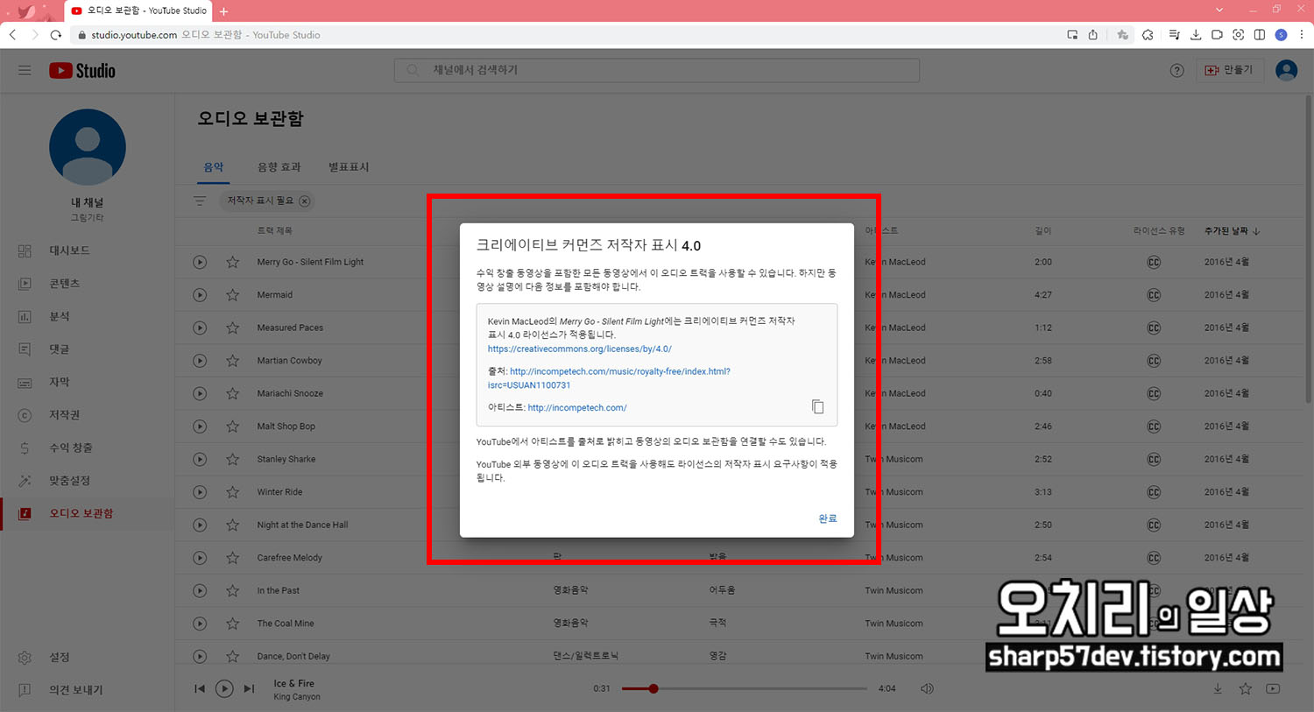The height and width of the screenshot is (712, 1314).
Task: Open the filter icon beside the chip
Action: pyautogui.click(x=200, y=201)
